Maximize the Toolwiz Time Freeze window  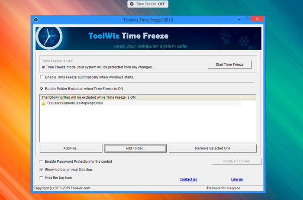(x=247, y=19)
